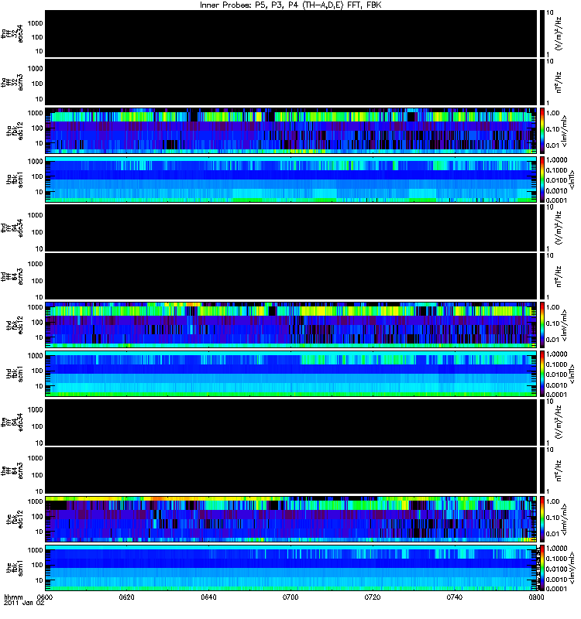581x619 pixels.
Task: Click the 'thd fff 64 edc34' y-axis title
Action: pos(12,227)
